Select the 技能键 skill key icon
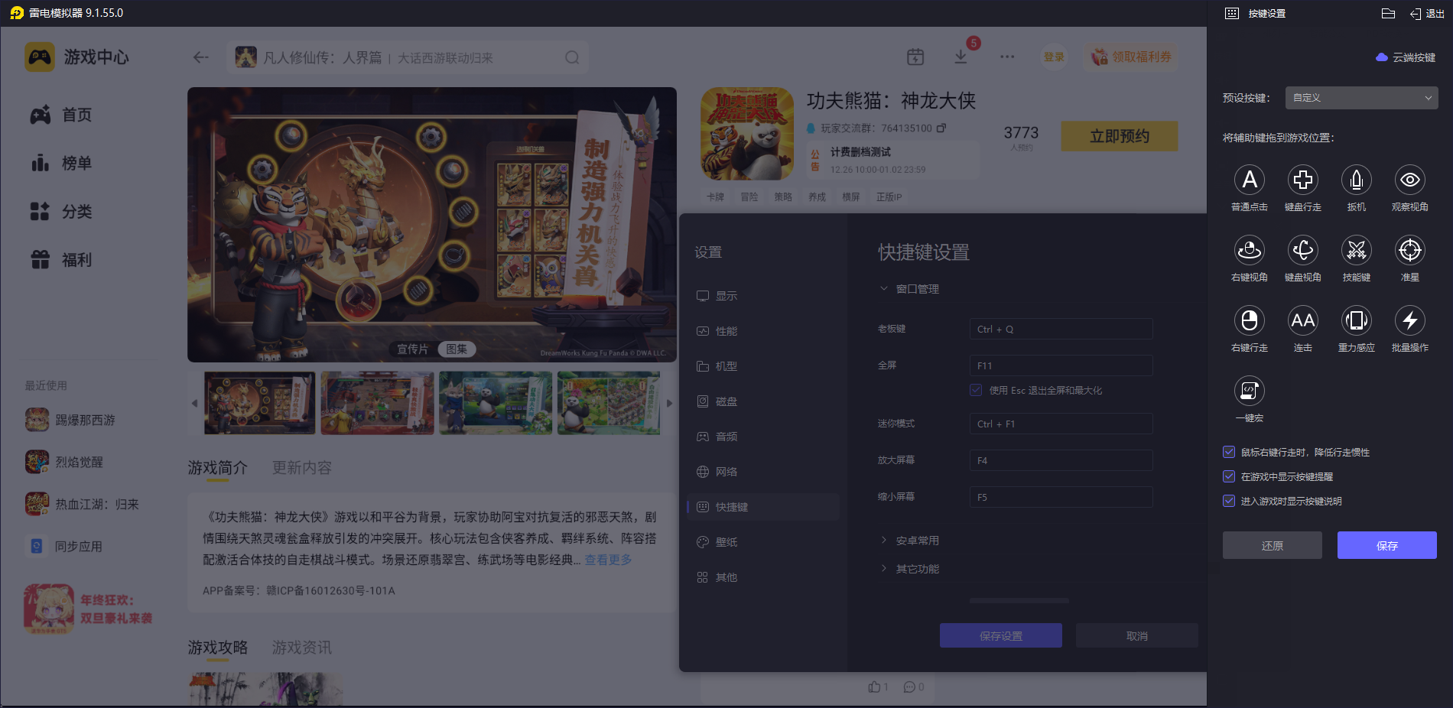This screenshot has width=1453, height=708. [1356, 250]
